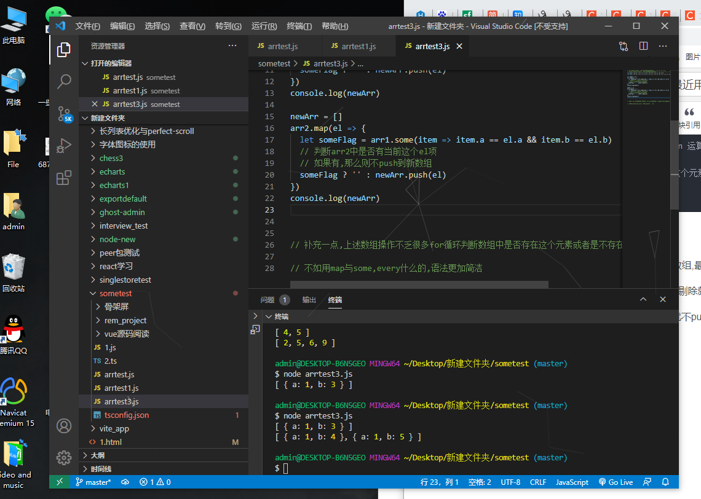Expand the 大纲 outline section

164,455
